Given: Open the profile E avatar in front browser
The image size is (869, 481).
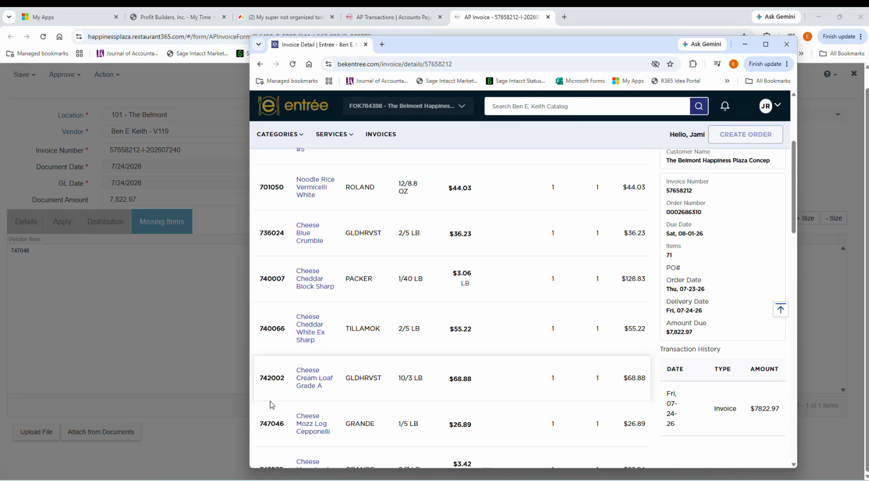Looking at the screenshot, I should click(734, 64).
